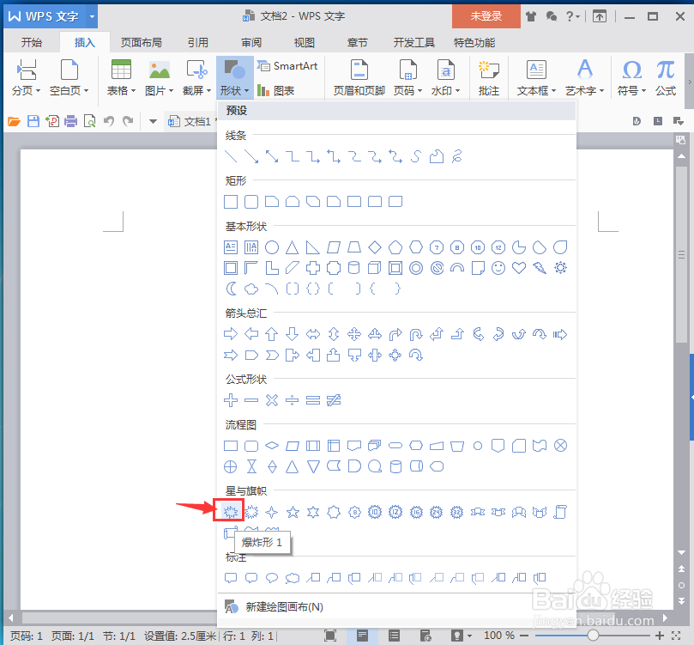Click 页码: 1 in status bar
The image size is (694, 645).
(x=27, y=636)
